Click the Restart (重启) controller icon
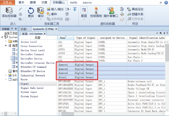 coord(31,12)
